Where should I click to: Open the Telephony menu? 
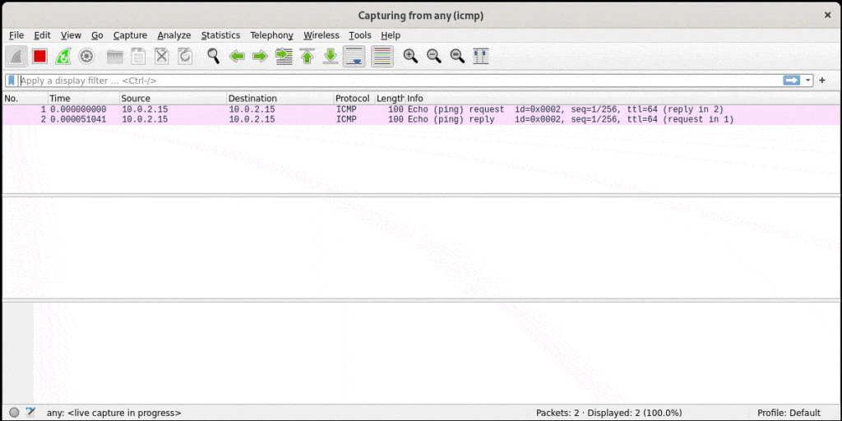(x=271, y=35)
